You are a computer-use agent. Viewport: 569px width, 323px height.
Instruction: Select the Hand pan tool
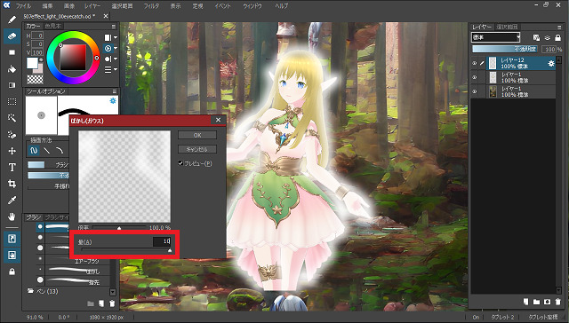pos(12,217)
